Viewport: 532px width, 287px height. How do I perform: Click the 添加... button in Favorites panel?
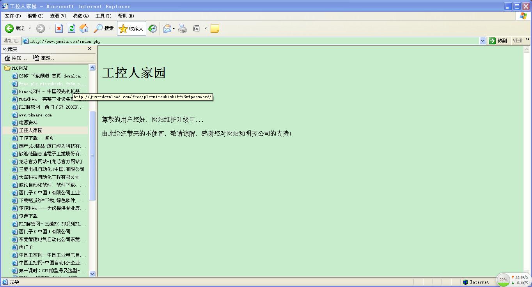[16, 58]
